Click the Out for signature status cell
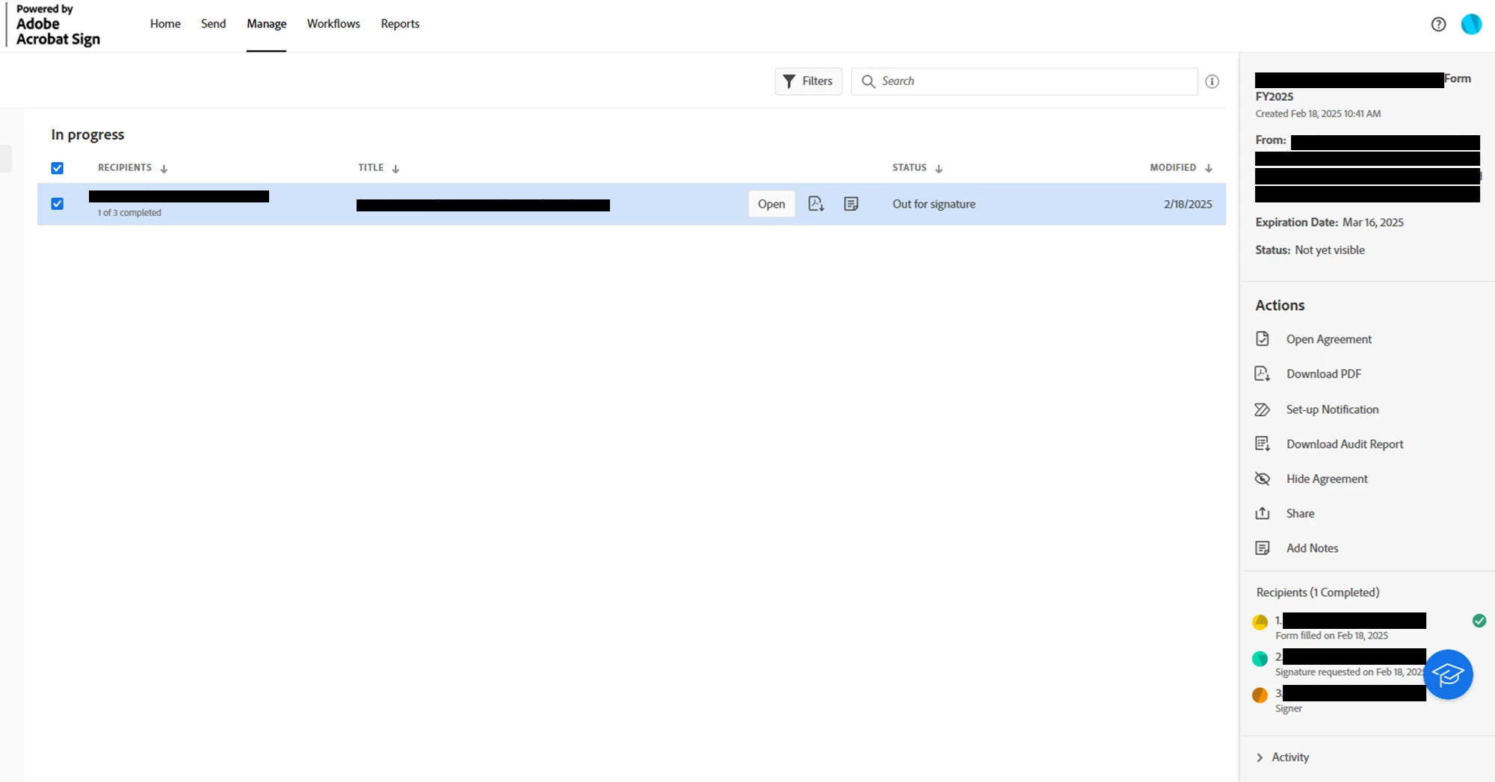 934,204
